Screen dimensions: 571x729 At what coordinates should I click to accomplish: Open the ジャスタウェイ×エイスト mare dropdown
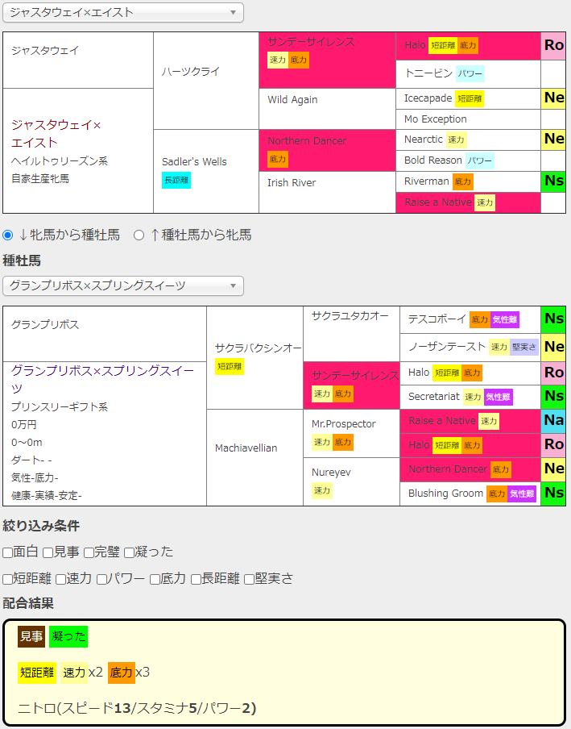point(123,12)
